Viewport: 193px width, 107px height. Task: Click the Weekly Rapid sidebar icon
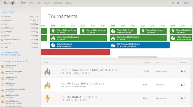2,78
